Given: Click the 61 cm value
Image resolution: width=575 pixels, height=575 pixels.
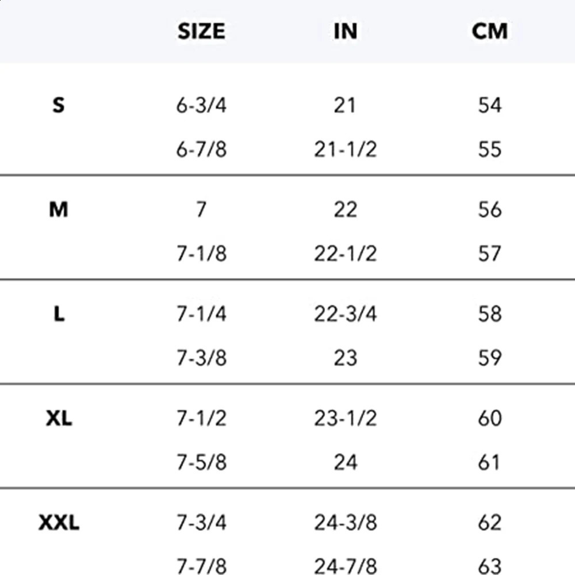Looking at the screenshot, I should pos(490,463).
